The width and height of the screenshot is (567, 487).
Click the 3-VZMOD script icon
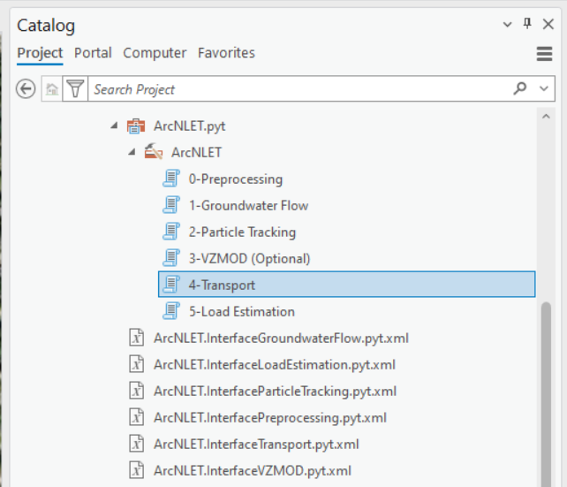click(x=171, y=257)
